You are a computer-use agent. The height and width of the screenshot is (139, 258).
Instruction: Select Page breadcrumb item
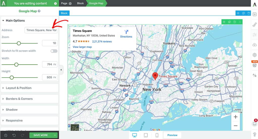point(64,3)
